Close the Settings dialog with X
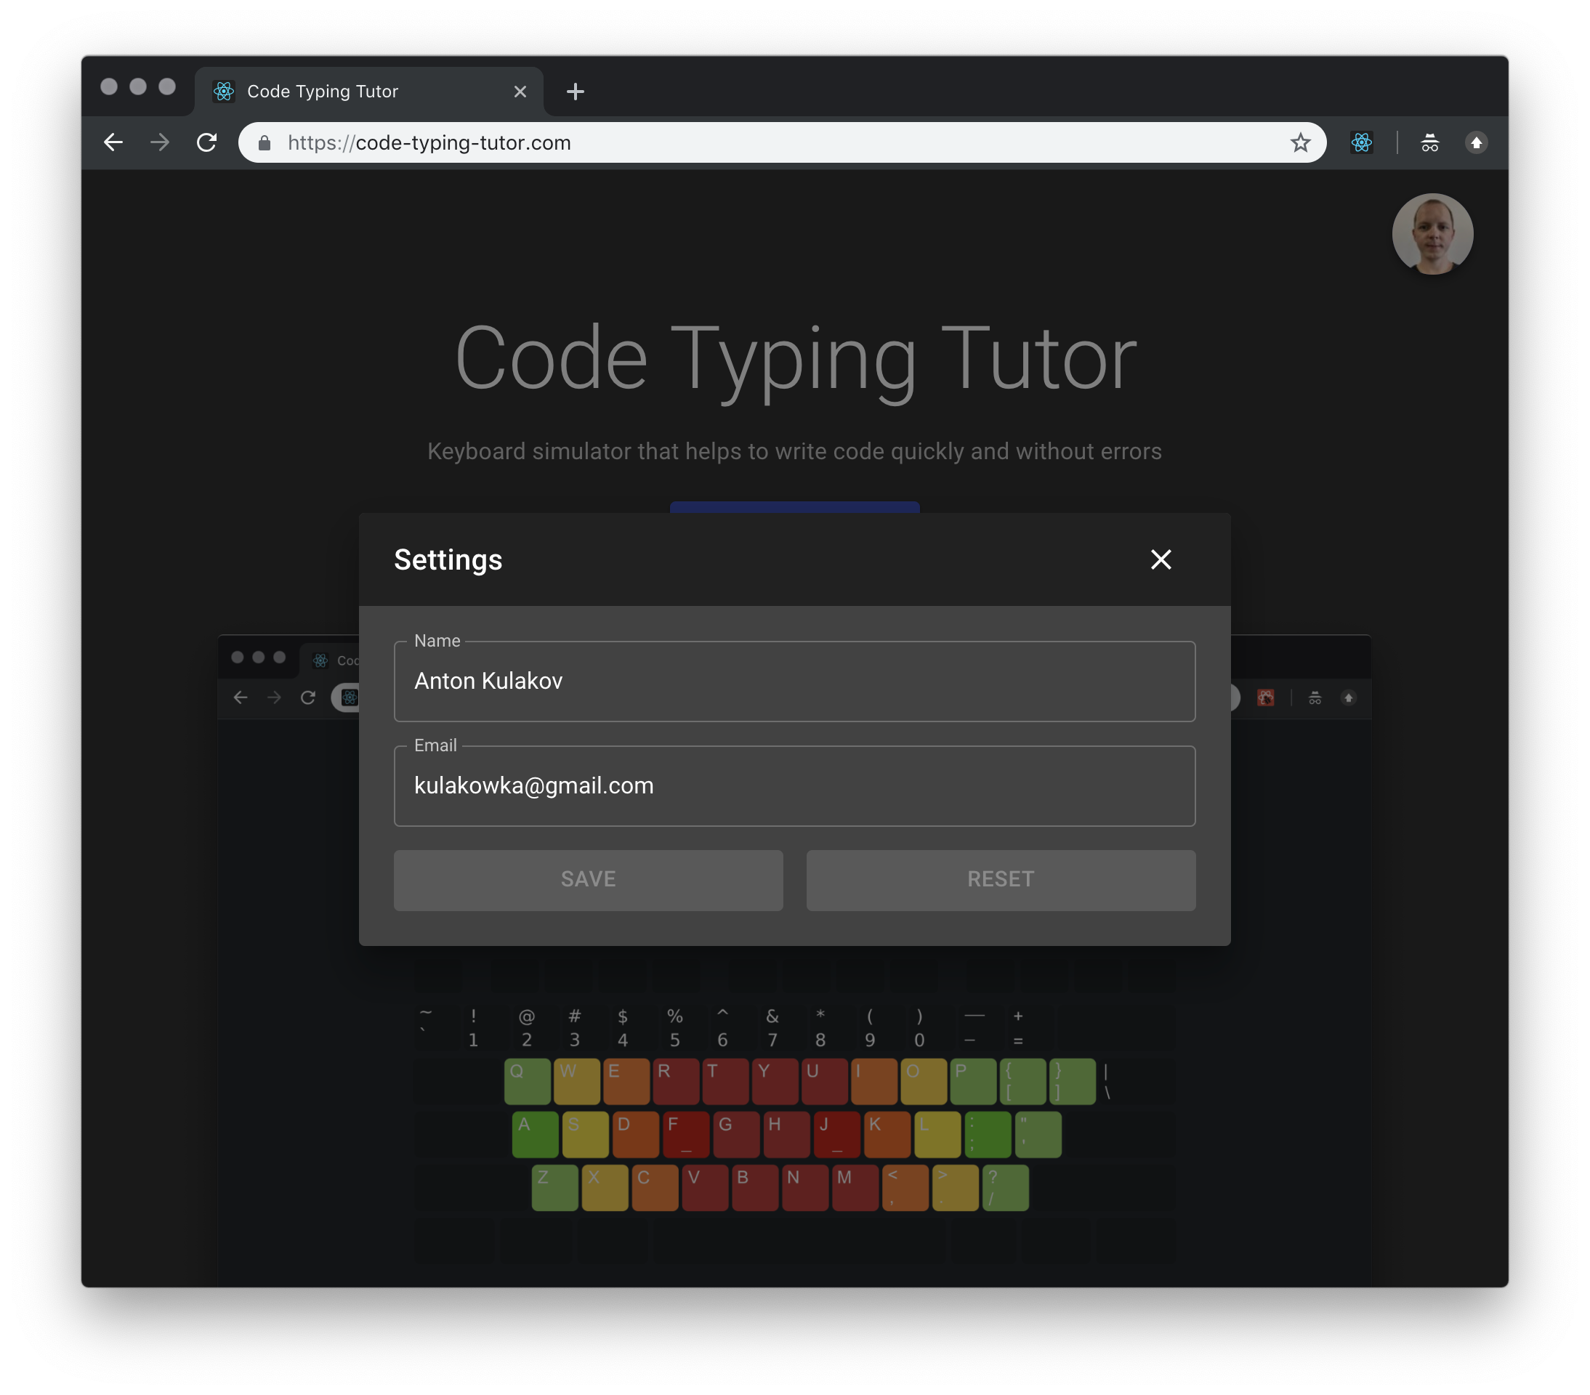 [x=1161, y=559]
